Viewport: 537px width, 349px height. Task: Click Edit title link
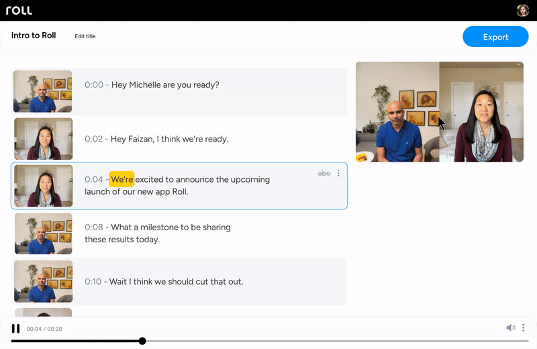pyautogui.click(x=85, y=36)
